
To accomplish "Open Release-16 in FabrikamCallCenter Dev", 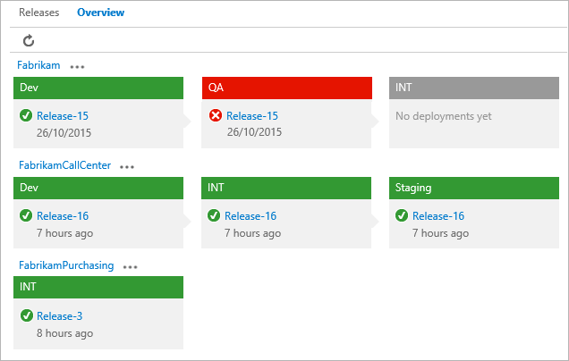I will tap(63, 216).
